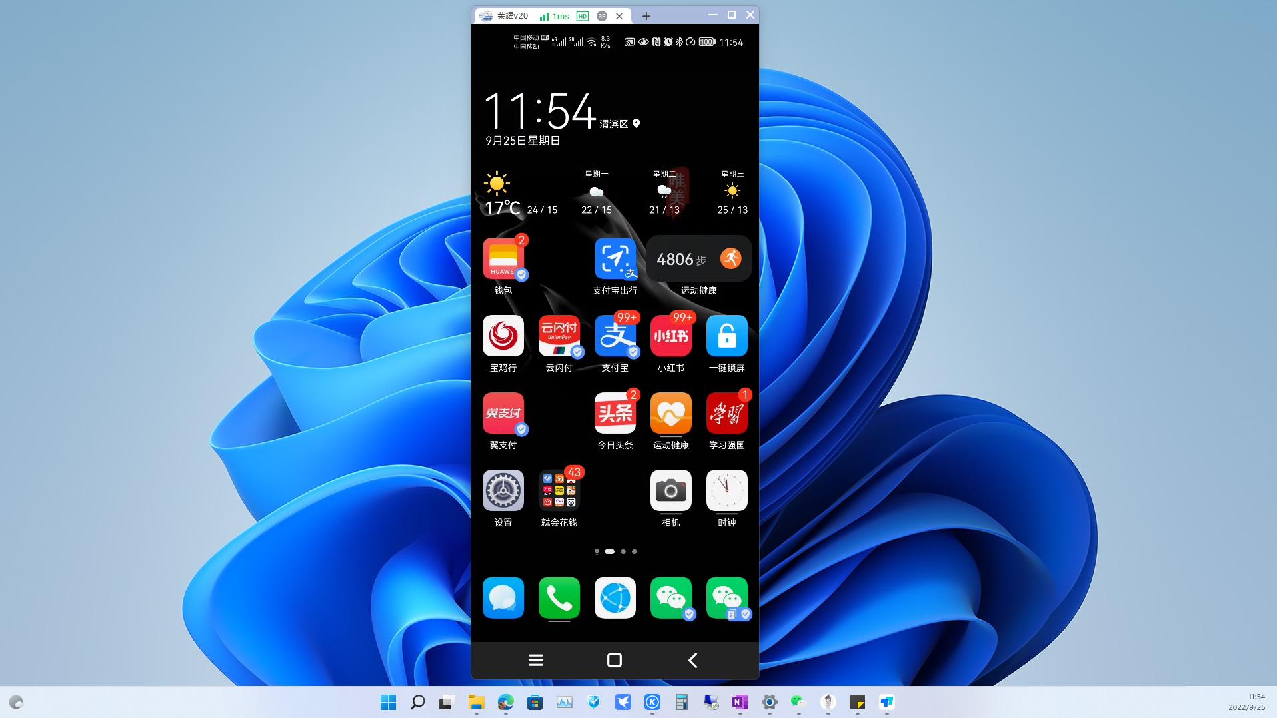Add a new device tab with plus
This screenshot has height=718, width=1277.
pyautogui.click(x=646, y=16)
